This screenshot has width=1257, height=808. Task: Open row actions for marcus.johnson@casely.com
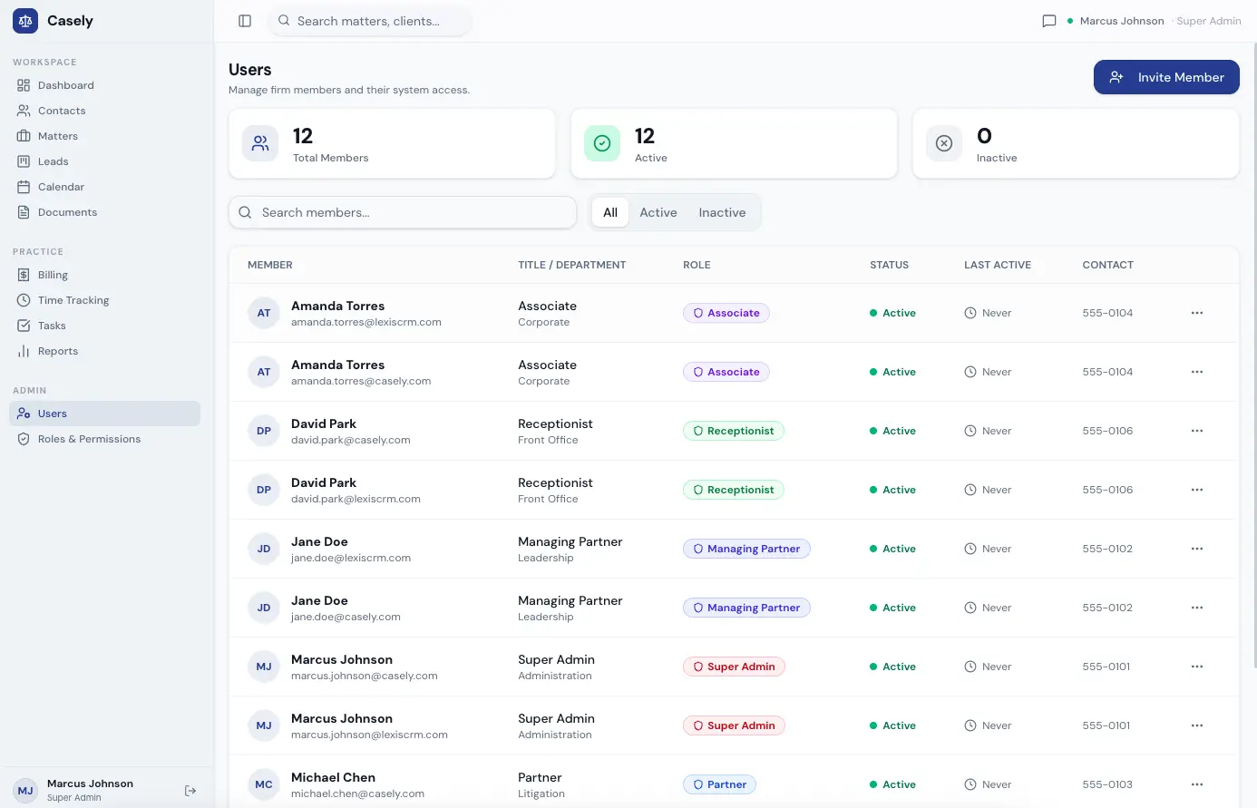click(1197, 667)
